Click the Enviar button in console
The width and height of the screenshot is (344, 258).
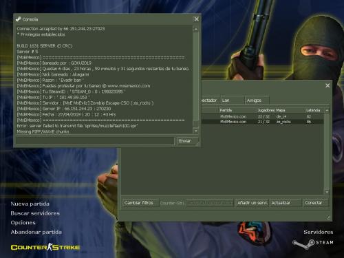pos(187,141)
